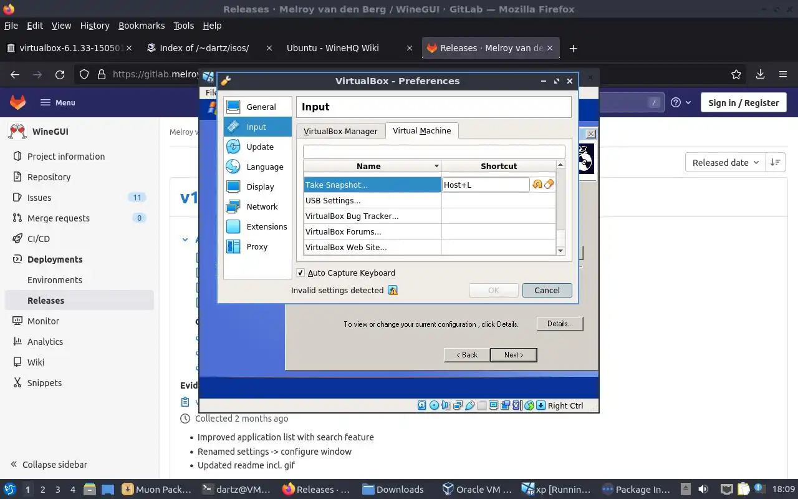Click shared folders icon in VM status bar
The width and height of the screenshot is (798, 499).
point(481,405)
